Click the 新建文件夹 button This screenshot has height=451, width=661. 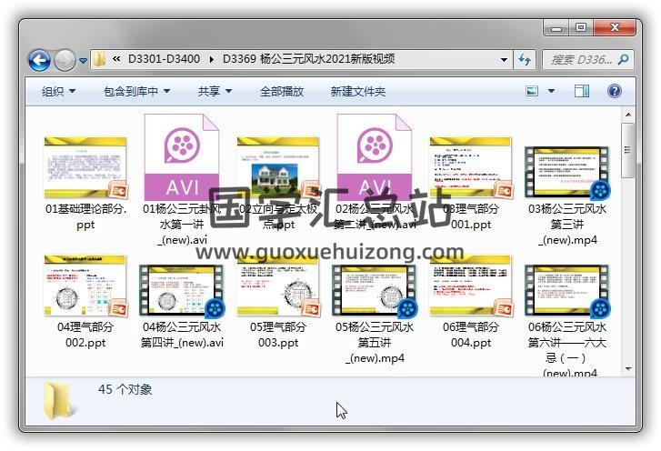(x=358, y=92)
